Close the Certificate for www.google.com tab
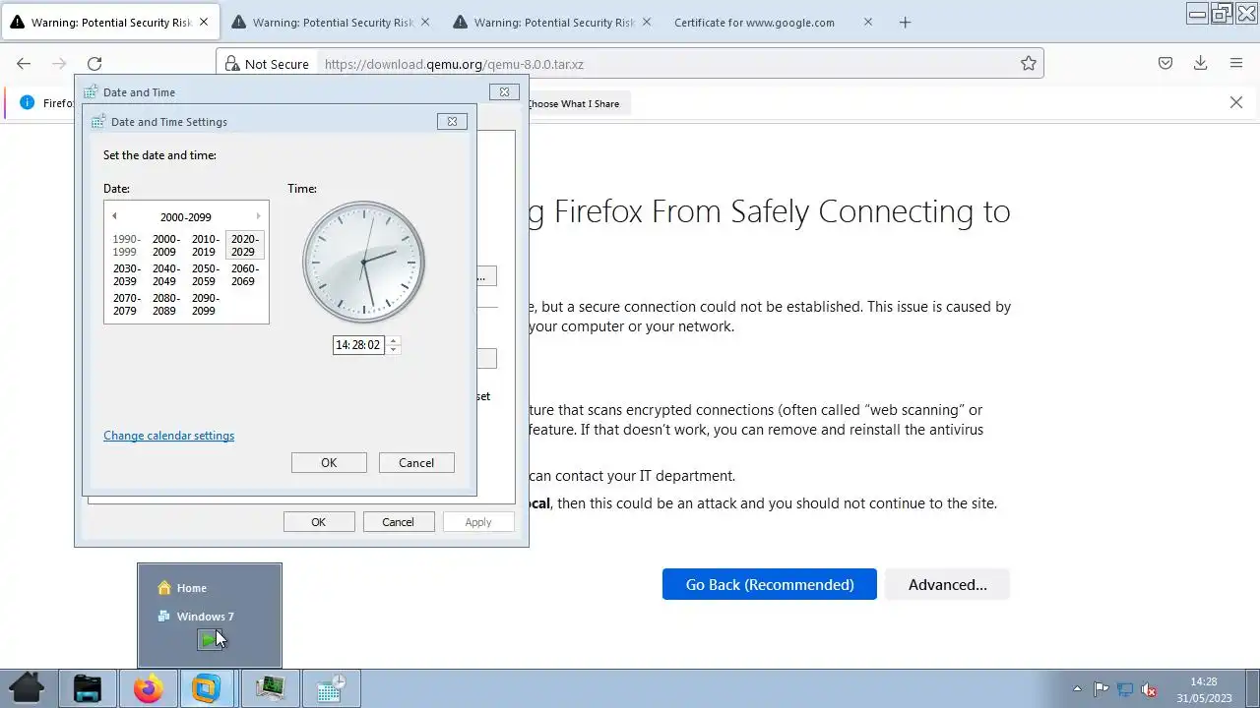Screen dimensions: 1260x708 coord(867,22)
